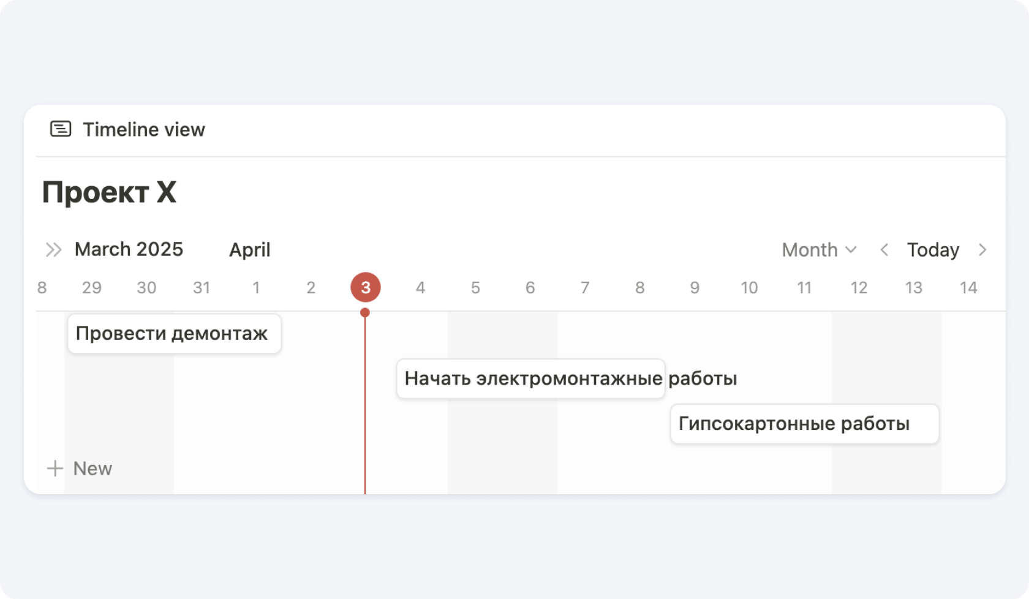
Task: Click date 31 in timeline header
Action: tap(202, 288)
